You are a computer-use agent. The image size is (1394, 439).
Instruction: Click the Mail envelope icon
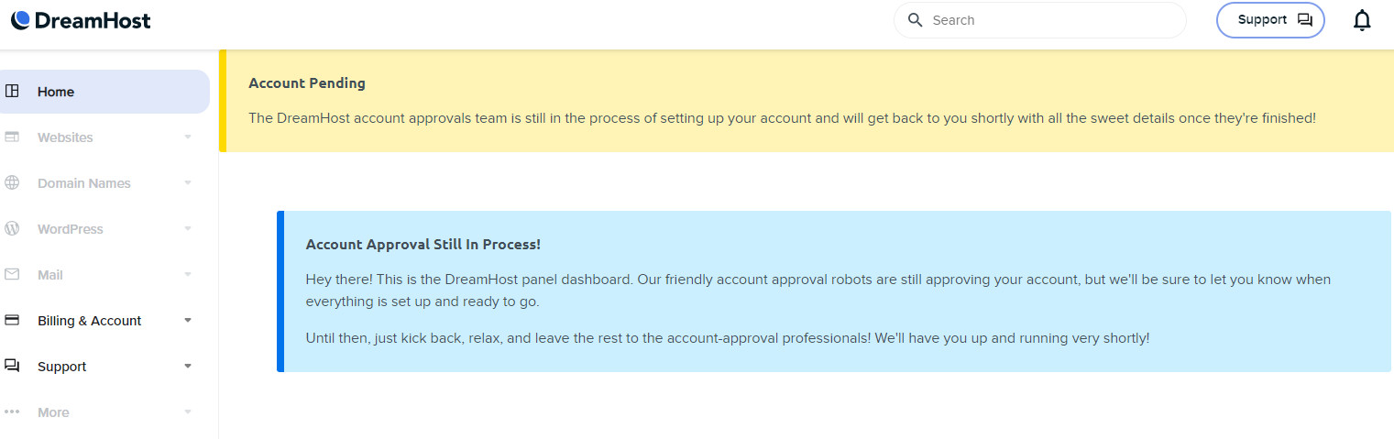(x=13, y=275)
